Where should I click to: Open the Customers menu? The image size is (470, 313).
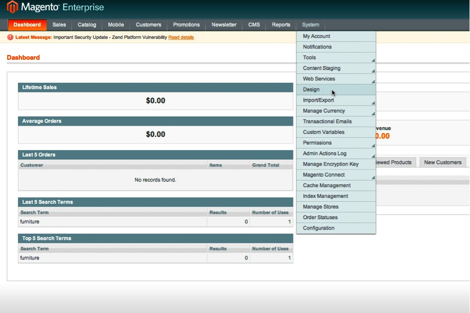coord(148,25)
